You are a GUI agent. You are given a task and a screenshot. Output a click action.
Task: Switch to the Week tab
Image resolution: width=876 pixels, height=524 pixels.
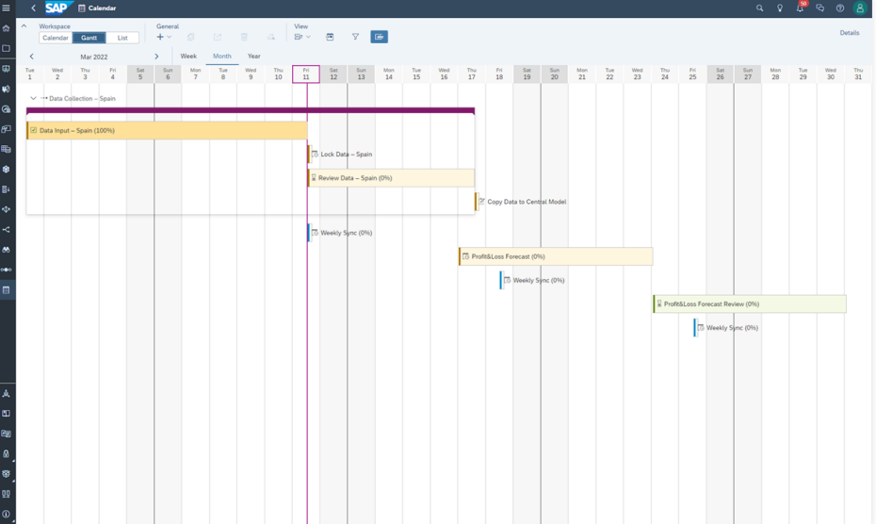pyautogui.click(x=188, y=56)
